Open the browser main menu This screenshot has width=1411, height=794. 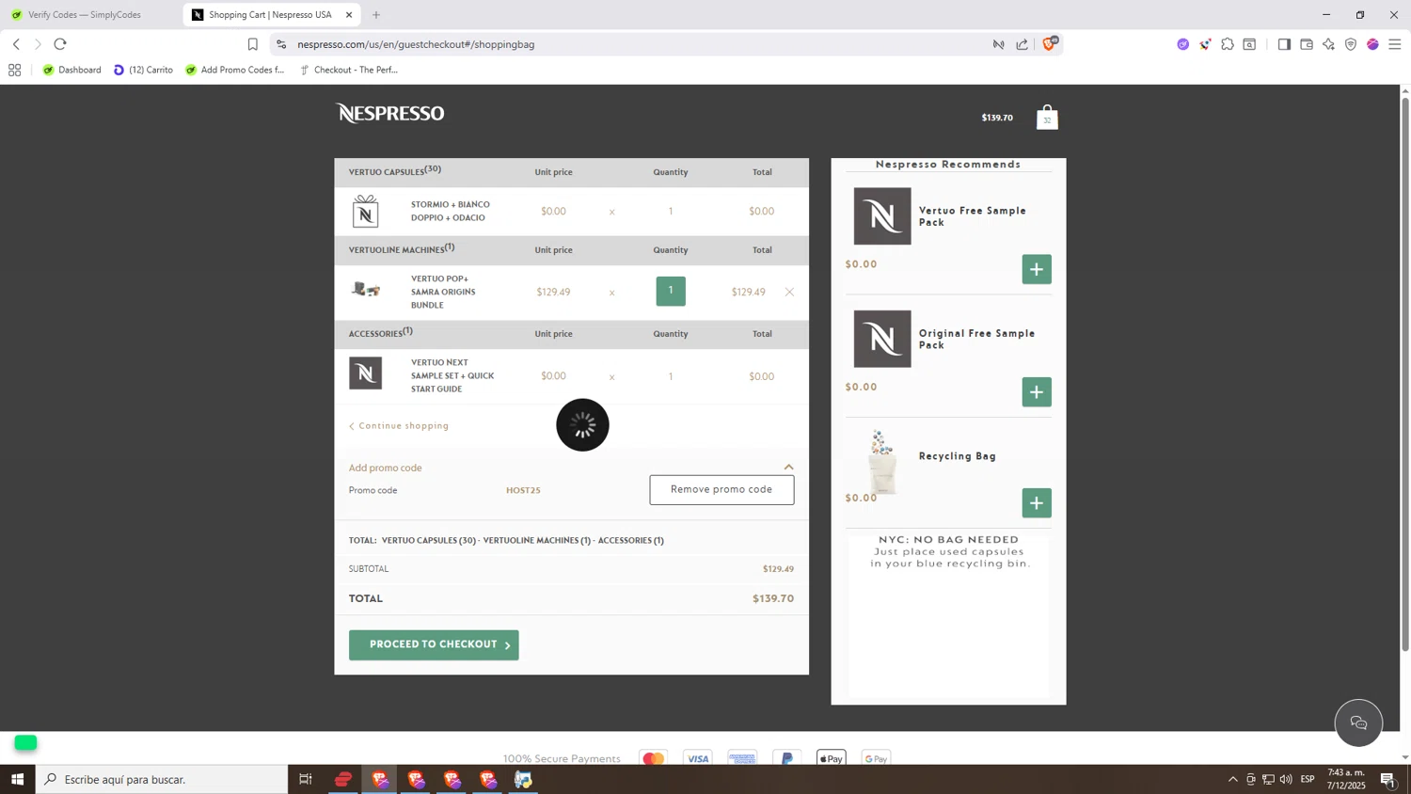[1395, 44]
